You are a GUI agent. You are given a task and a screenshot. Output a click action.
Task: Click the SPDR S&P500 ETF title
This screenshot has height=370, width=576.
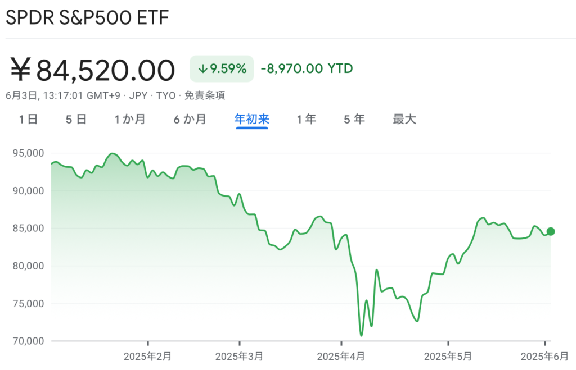pyautogui.click(x=87, y=17)
